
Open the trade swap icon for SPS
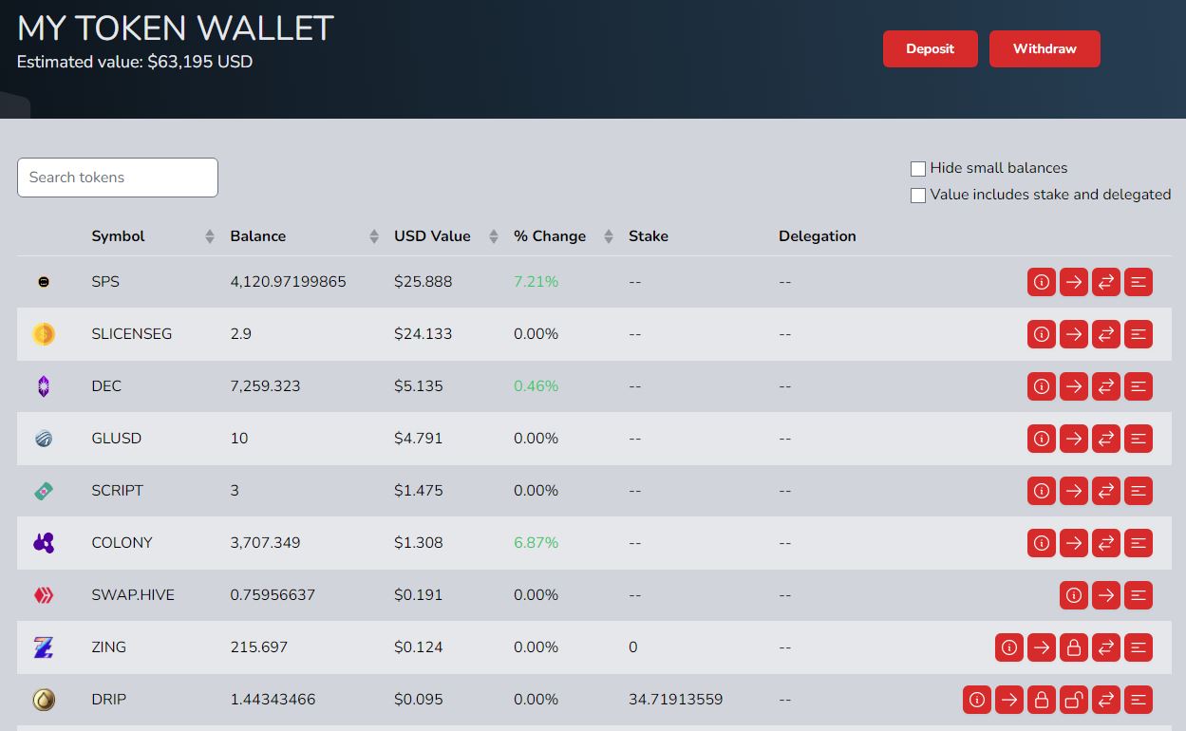(1106, 282)
